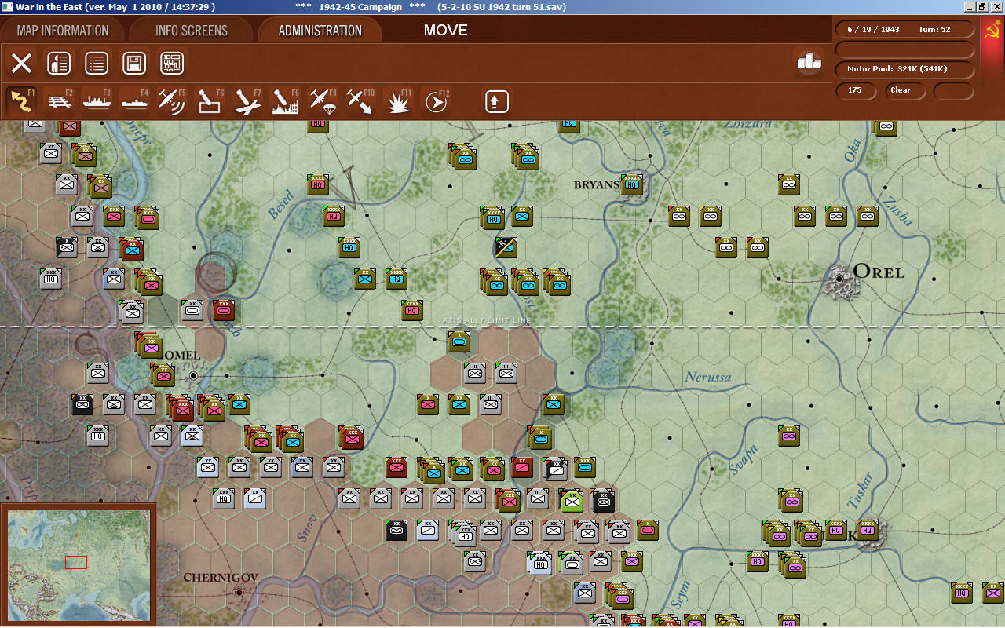The image size is (1005, 628).
Task: Pick the F8 bomb city mode
Action: click(x=285, y=100)
